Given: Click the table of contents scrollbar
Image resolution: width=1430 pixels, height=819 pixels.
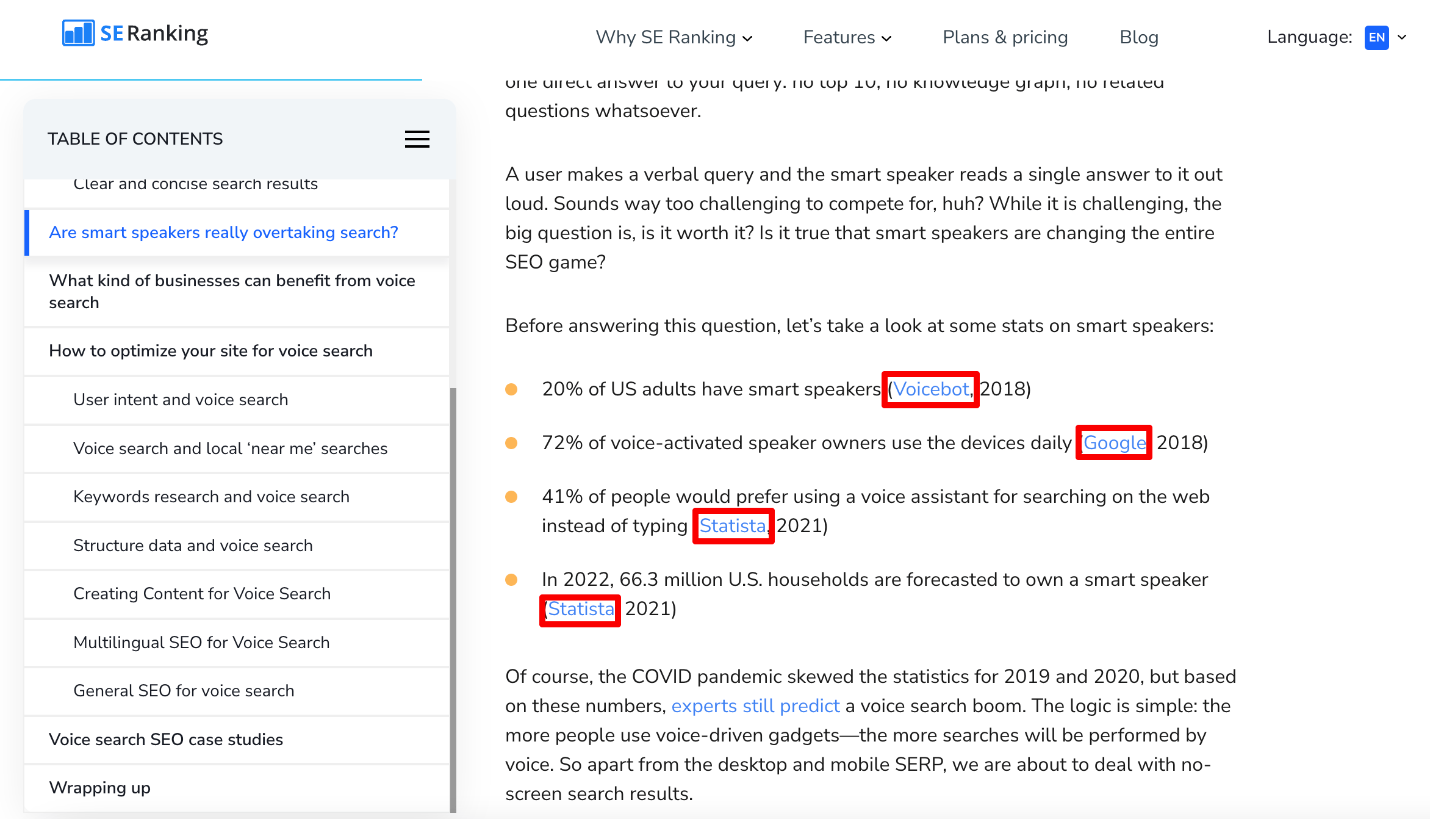Looking at the screenshot, I should pyautogui.click(x=453, y=600).
